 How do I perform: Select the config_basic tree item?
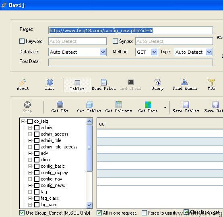[53, 166]
